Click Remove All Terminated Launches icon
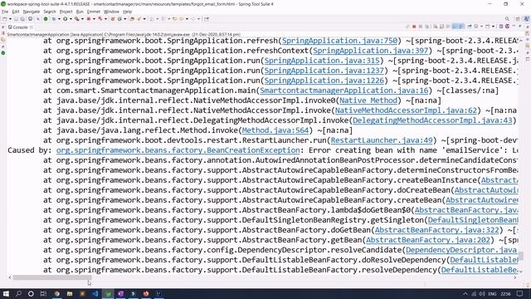Screen dimensions: 531x299 [x=426, y=27]
